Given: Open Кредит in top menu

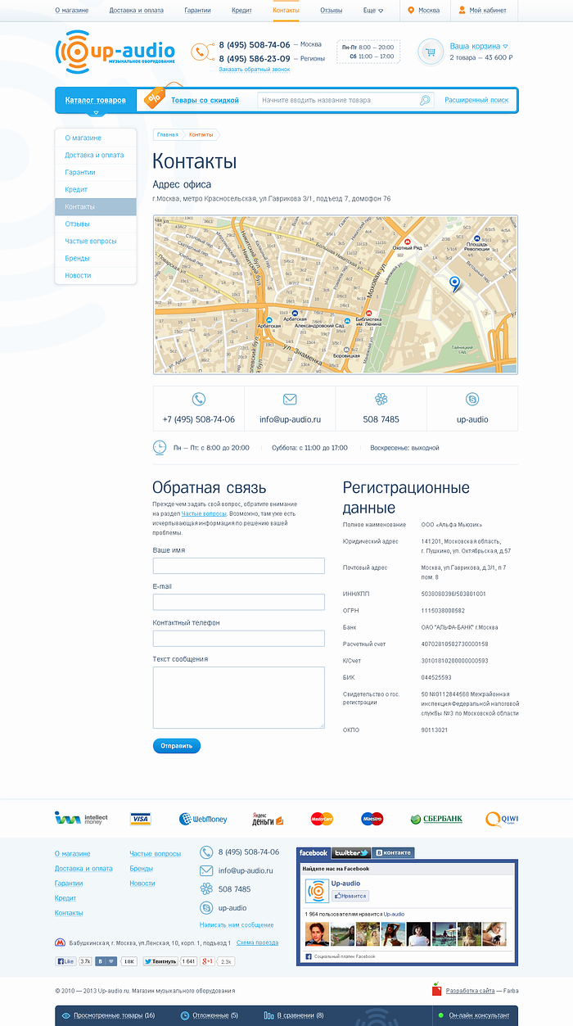Looking at the screenshot, I should 241,11.
